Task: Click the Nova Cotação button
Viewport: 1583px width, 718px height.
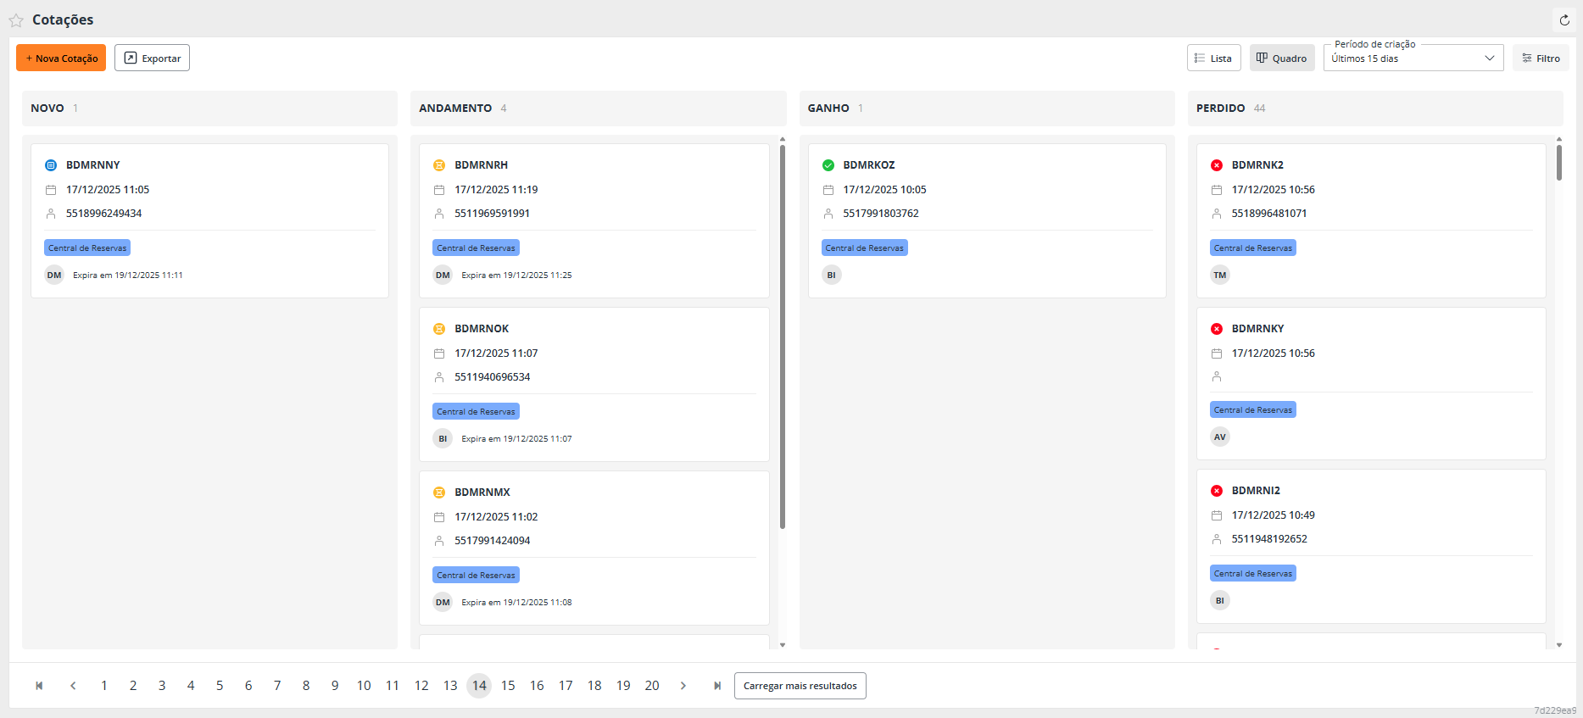Action: coord(61,58)
